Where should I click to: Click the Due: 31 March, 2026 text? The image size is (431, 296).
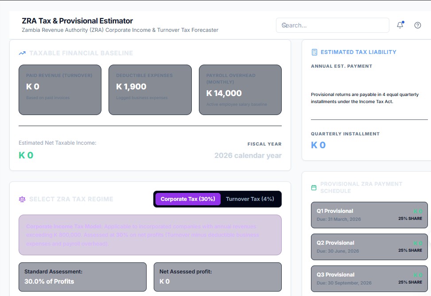[x=338, y=219]
